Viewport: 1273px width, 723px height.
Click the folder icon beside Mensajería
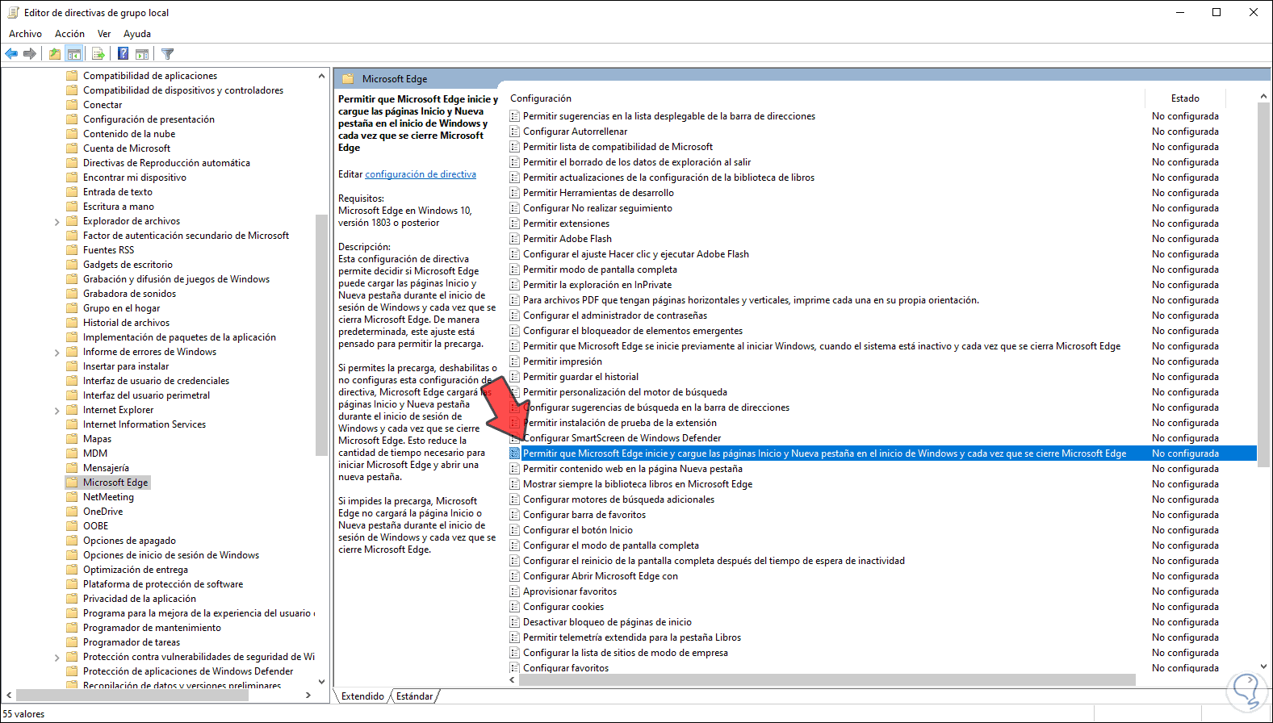click(72, 468)
